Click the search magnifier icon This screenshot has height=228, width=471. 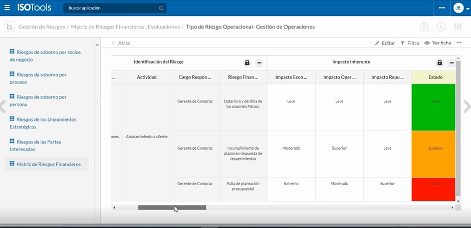point(161,8)
